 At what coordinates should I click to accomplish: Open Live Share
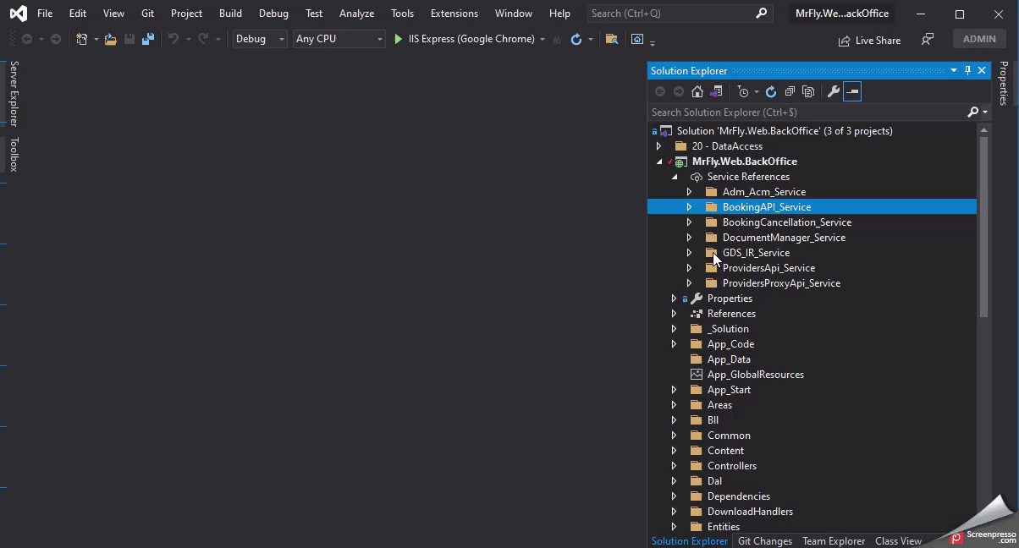869,41
